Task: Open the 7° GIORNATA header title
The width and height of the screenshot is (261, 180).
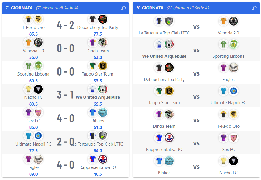Action: tap(19, 8)
